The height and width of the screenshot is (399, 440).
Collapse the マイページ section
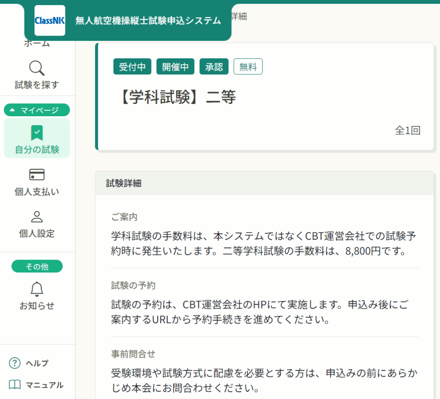coord(37,110)
